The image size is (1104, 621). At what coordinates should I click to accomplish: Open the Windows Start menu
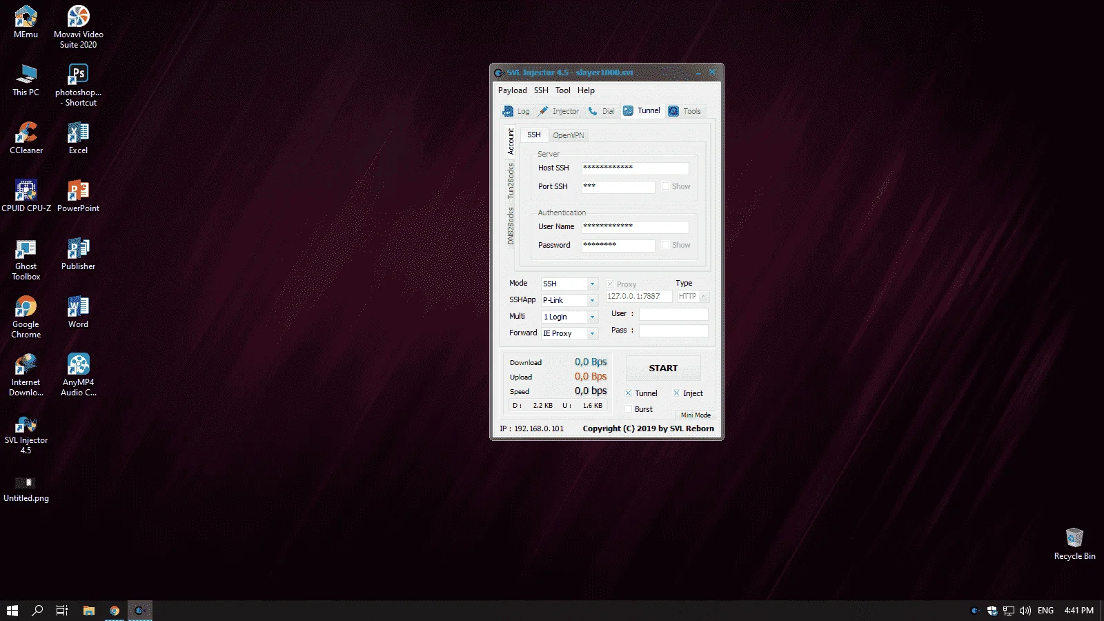point(12,611)
